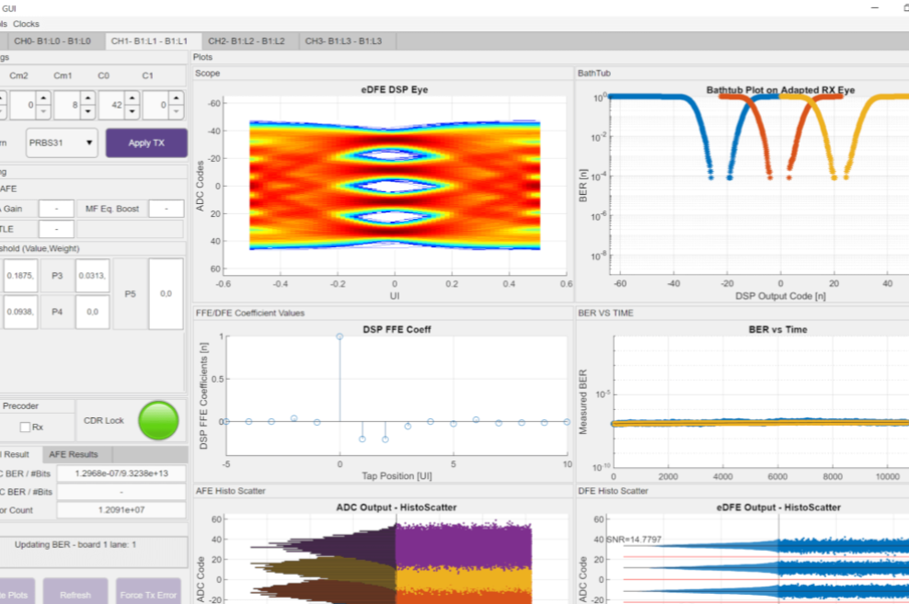This screenshot has height=604, width=909.
Task: Switch to the AFE Results tab
Action: [x=74, y=454]
